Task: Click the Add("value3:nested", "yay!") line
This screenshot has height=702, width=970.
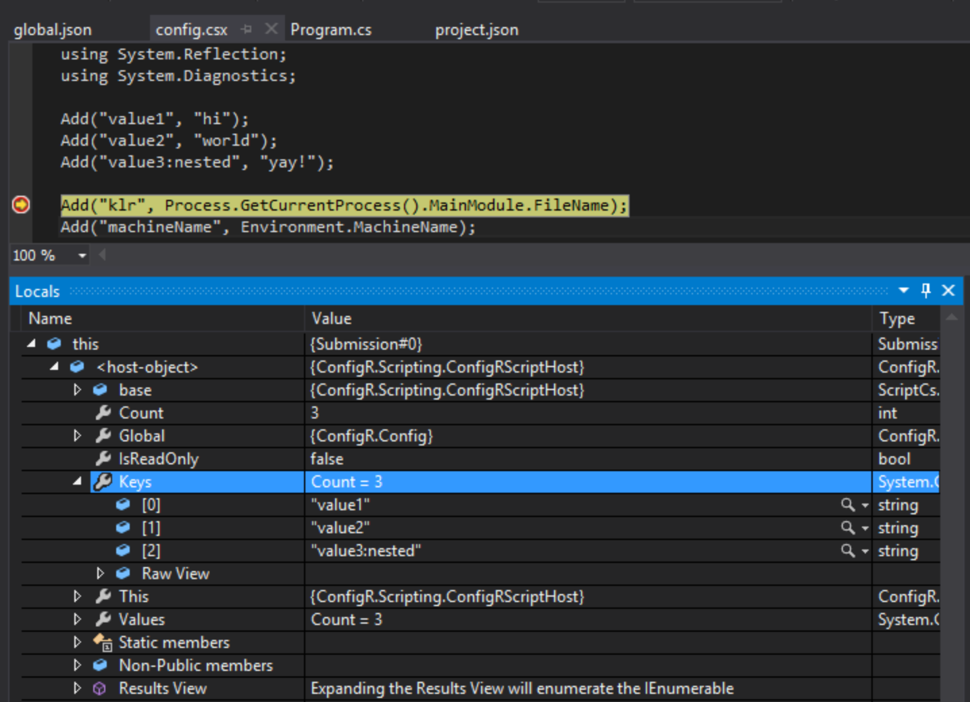Action: click(x=197, y=162)
